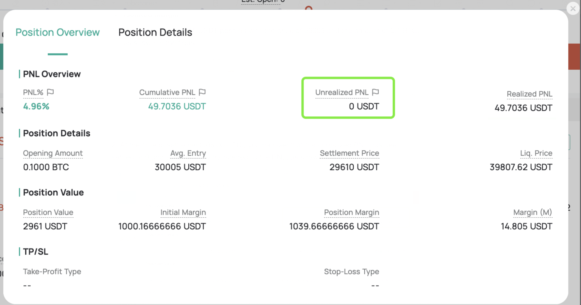
Task: Click the Unrealized PNL label
Action: (342, 92)
